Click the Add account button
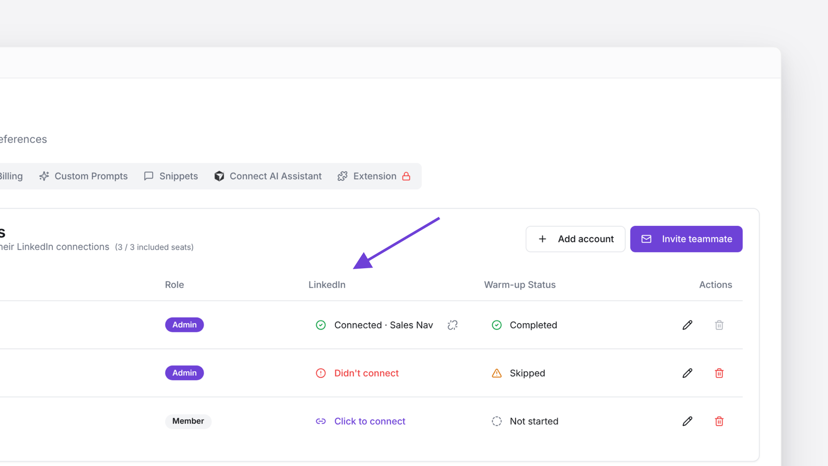 [575, 239]
